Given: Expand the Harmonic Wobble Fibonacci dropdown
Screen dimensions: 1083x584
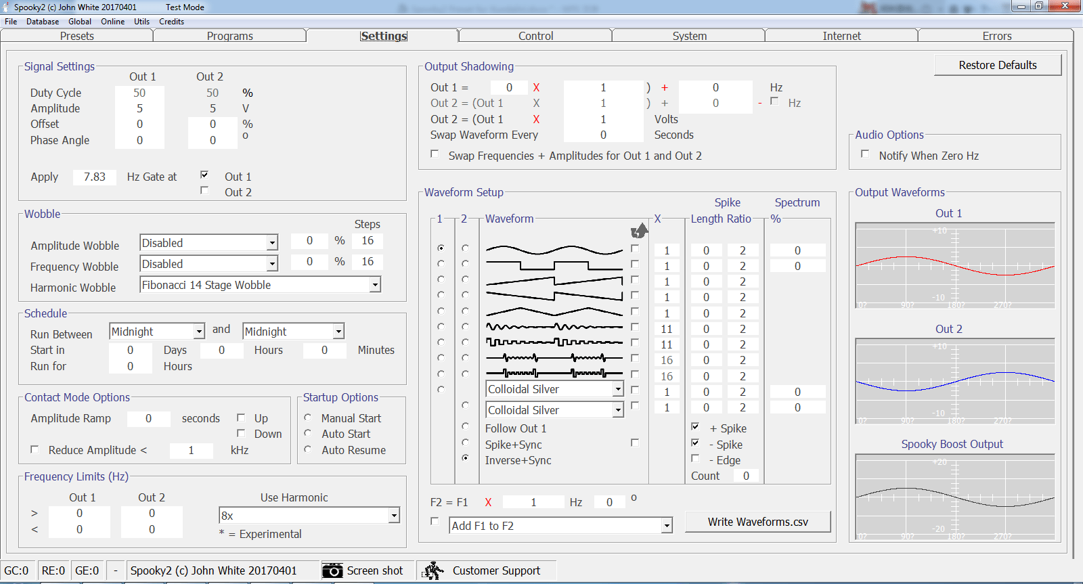Looking at the screenshot, I should point(375,285).
